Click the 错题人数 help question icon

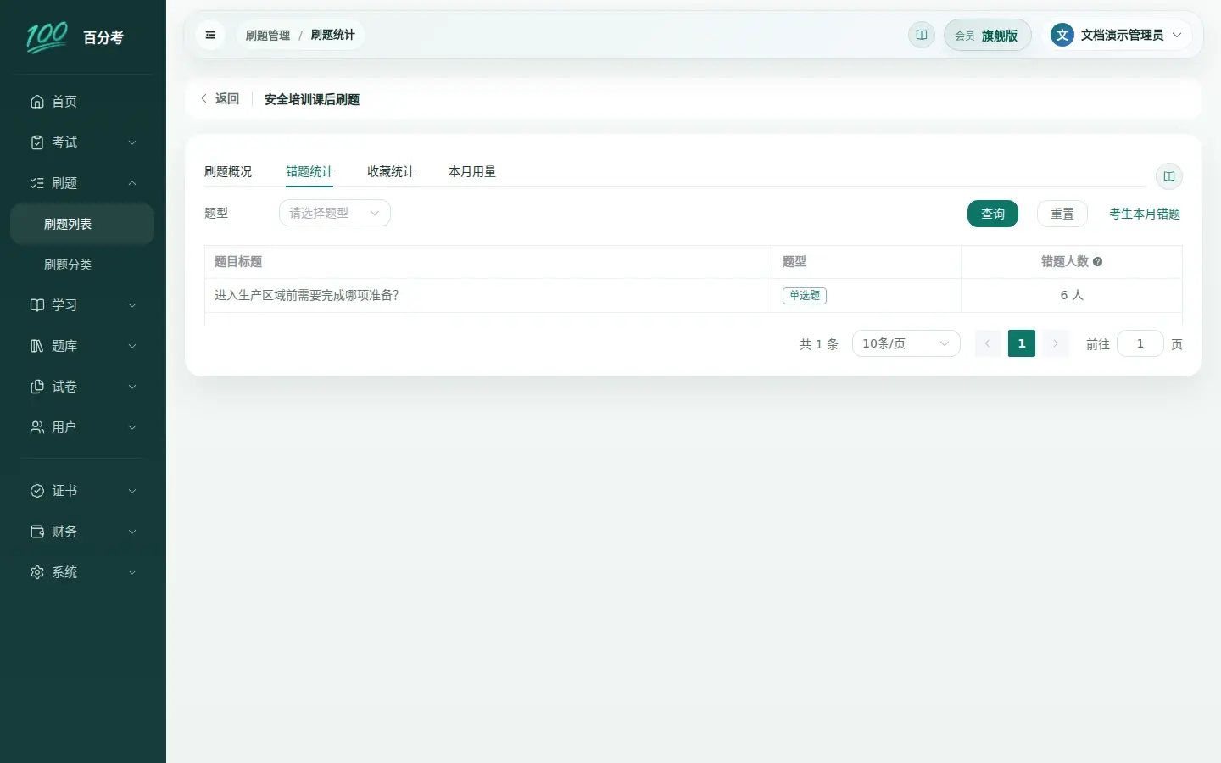point(1098,262)
